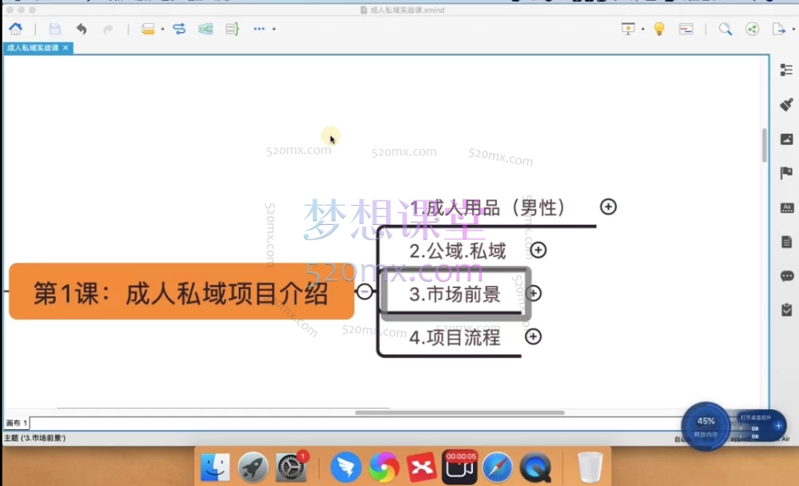Click the Save file icon
Image resolution: width=799 pixels, height=486 pixels.
(54, 30)
